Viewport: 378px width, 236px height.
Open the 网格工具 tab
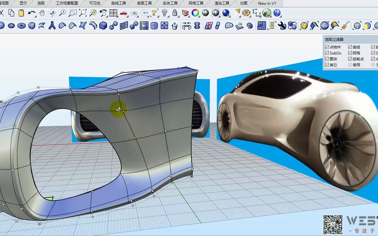tap(196, 3)
